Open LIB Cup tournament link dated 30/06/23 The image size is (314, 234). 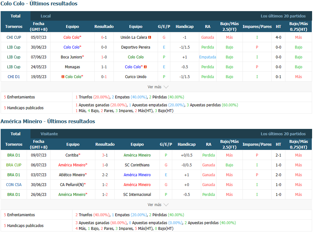[x=14, y=47]
